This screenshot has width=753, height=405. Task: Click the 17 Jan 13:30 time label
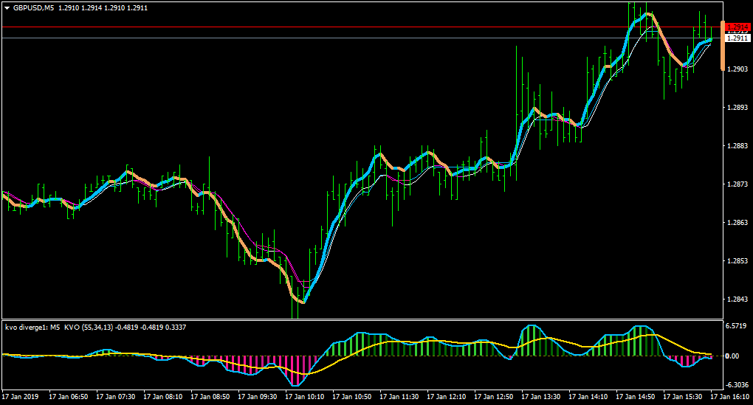pyautogui.click(x=540, y=397)
